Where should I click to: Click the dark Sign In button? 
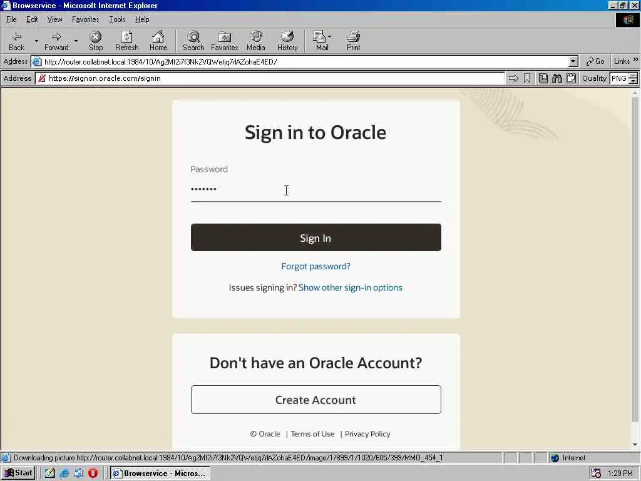tap(315, 237)
